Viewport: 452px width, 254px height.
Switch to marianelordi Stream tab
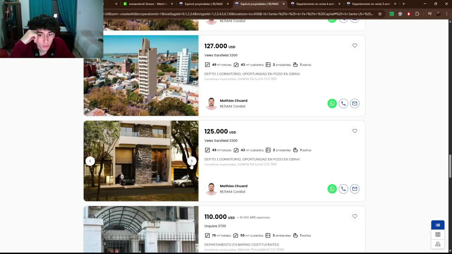click(x=148, y=4)
